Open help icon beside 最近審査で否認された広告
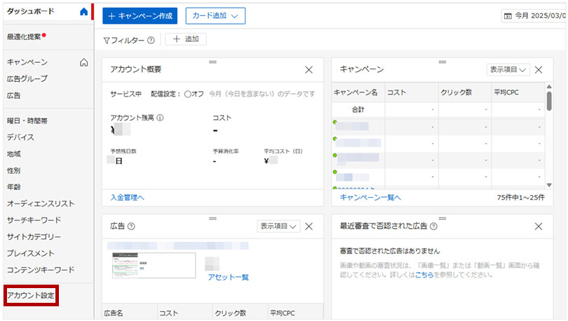This screenshot has height=321, width=568. point(433,227)
